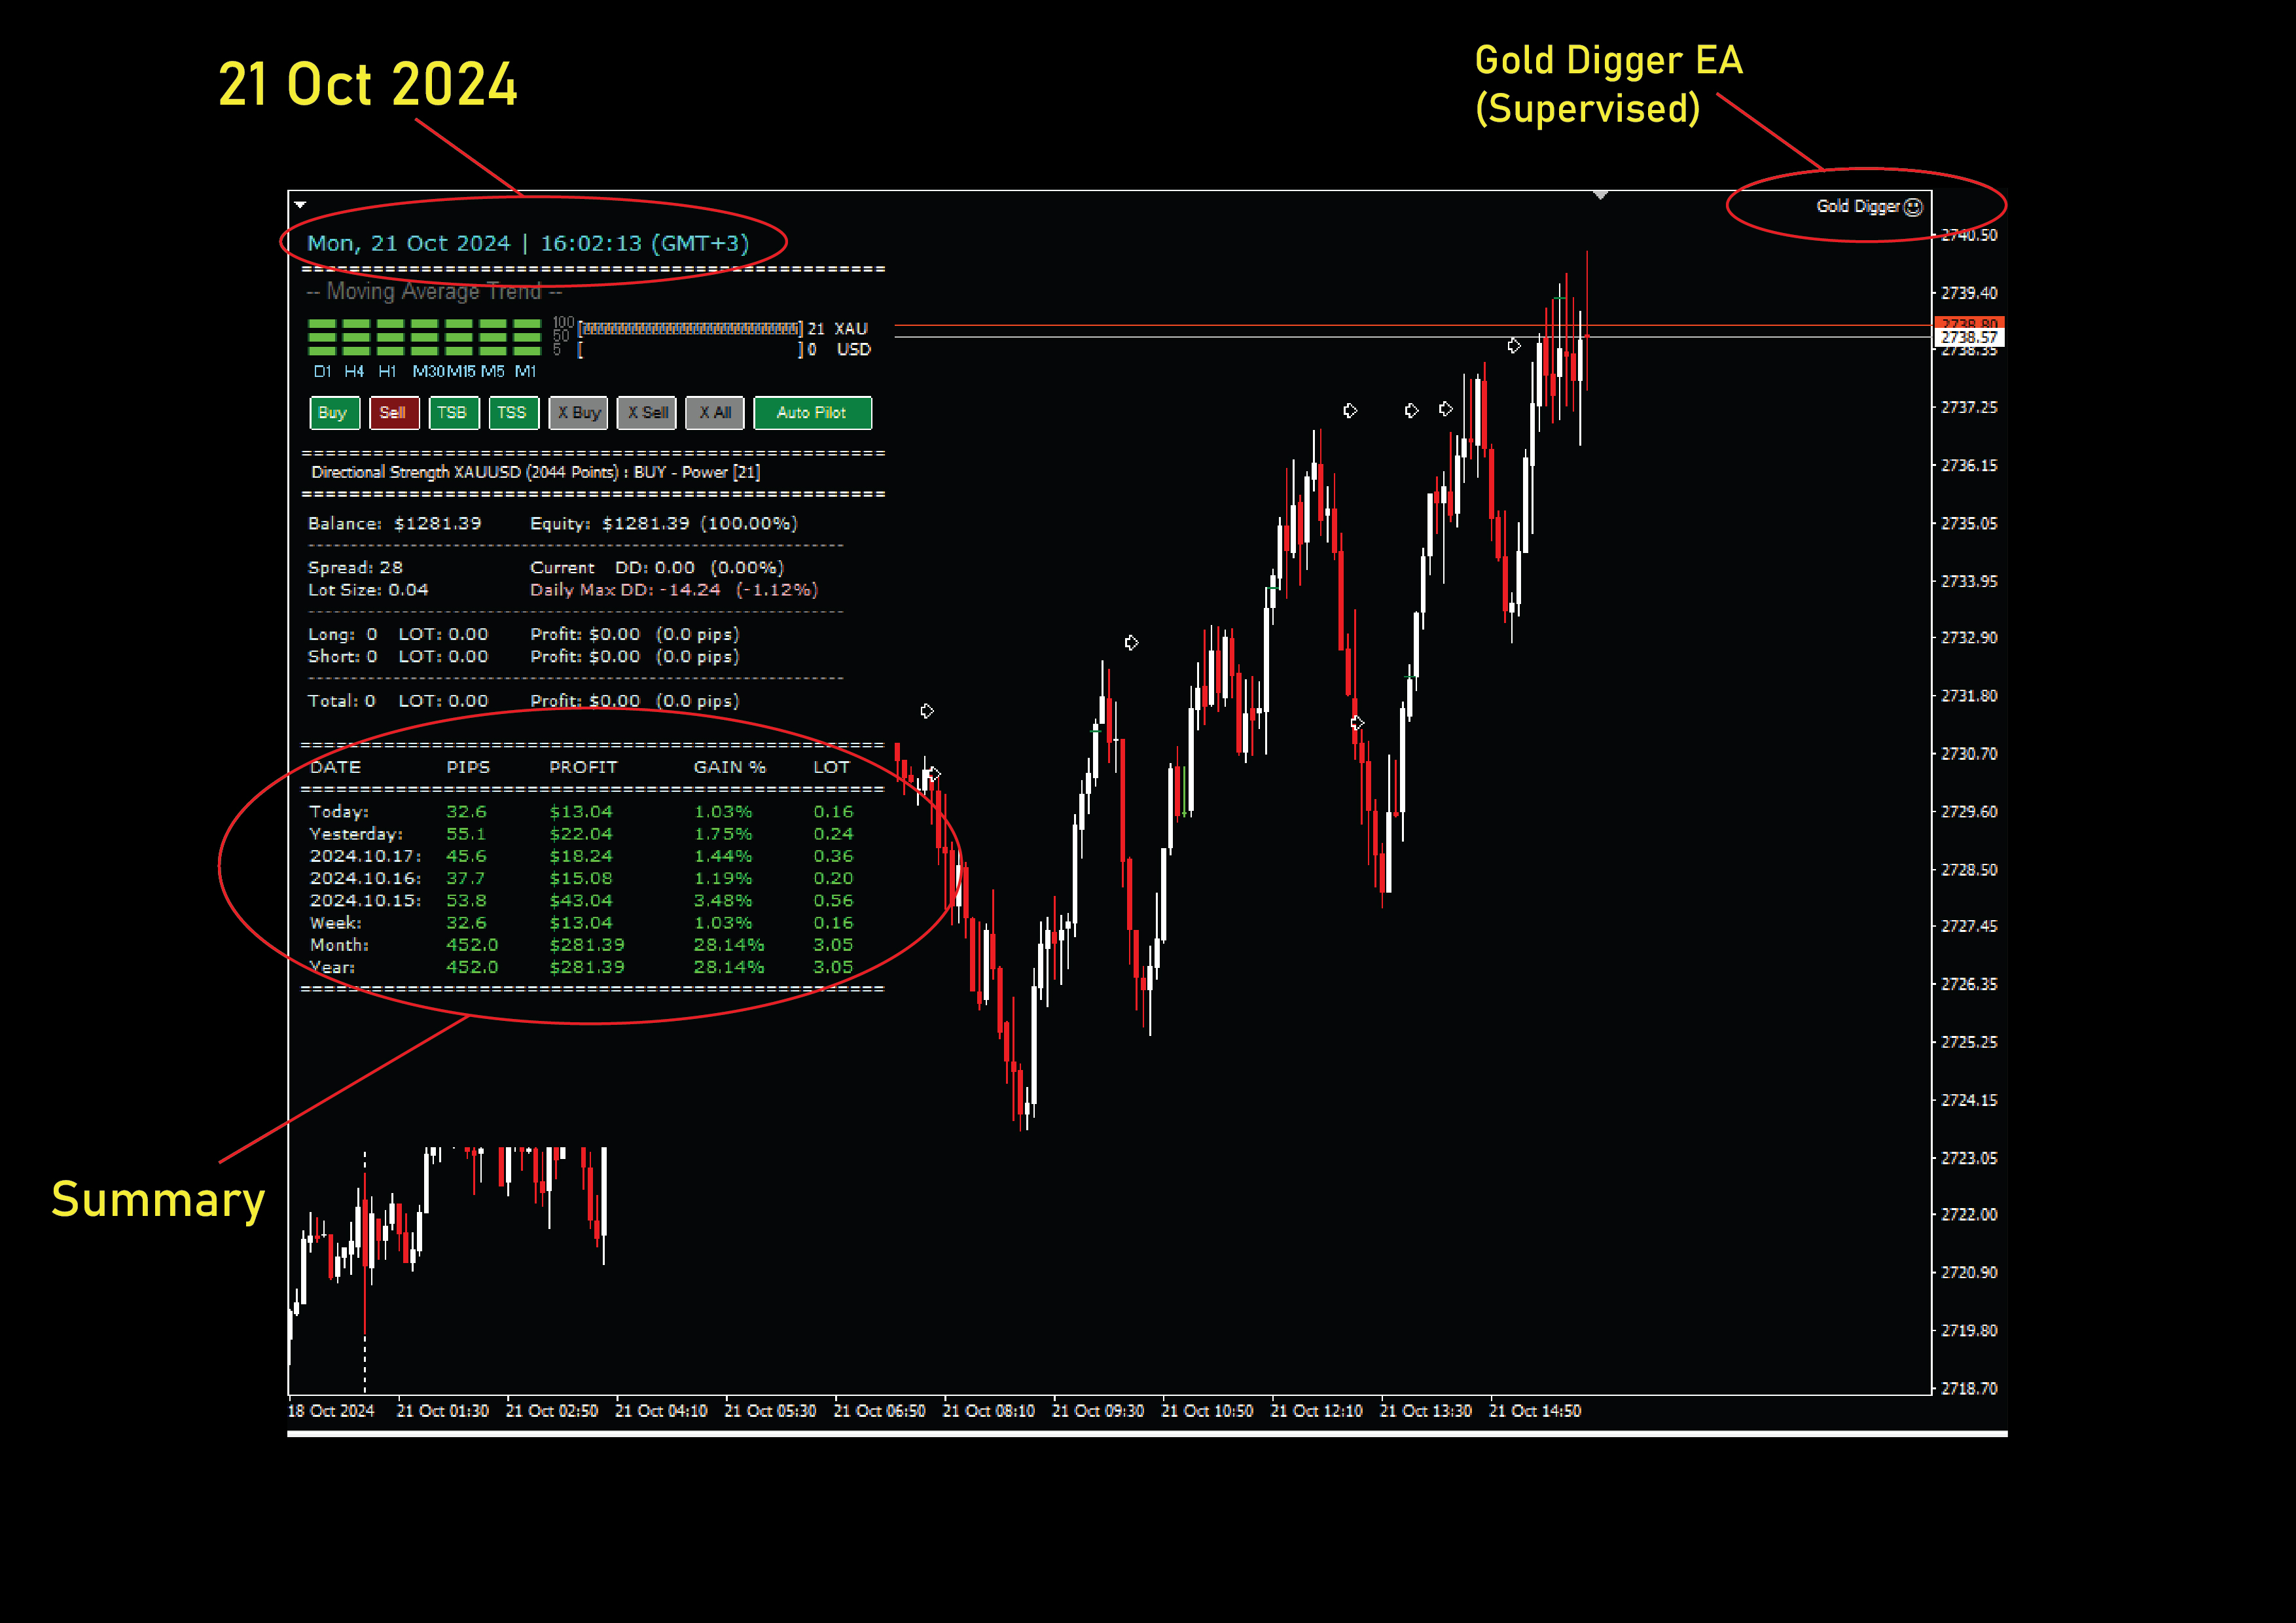This screenshot has height=1623, width=2296.
Task: Open the chart's top-left corner dropdown triangle
Action: pyautogui.click(x=300, y=204)
